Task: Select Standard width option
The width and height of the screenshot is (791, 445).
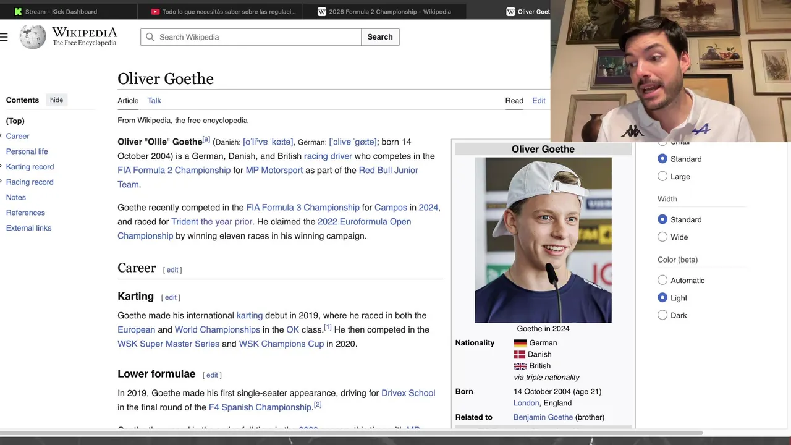Action: [662, 219]
